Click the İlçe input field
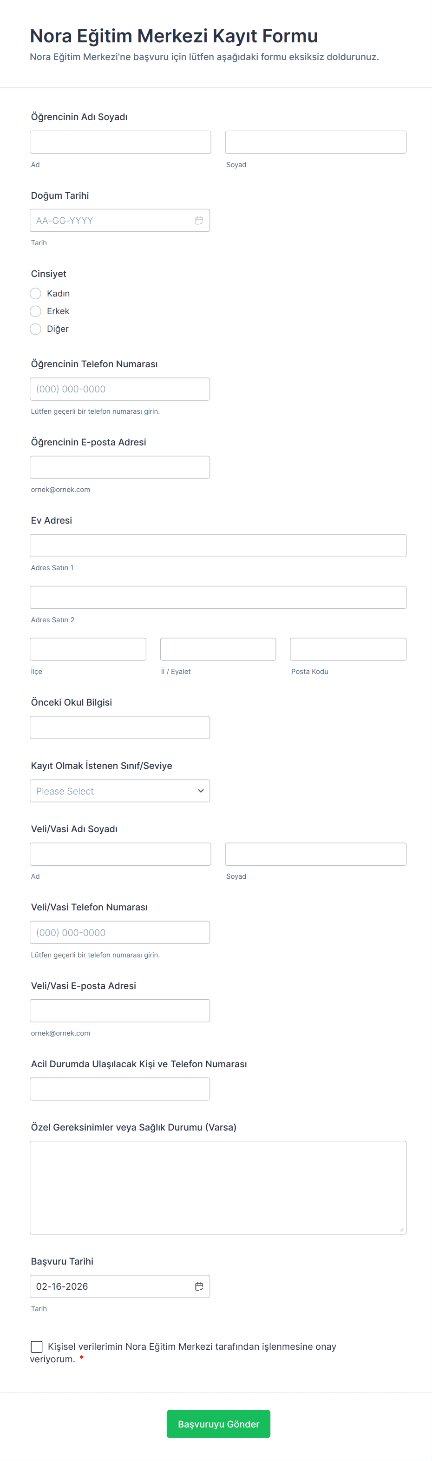432x1461 pixels. 88,649
